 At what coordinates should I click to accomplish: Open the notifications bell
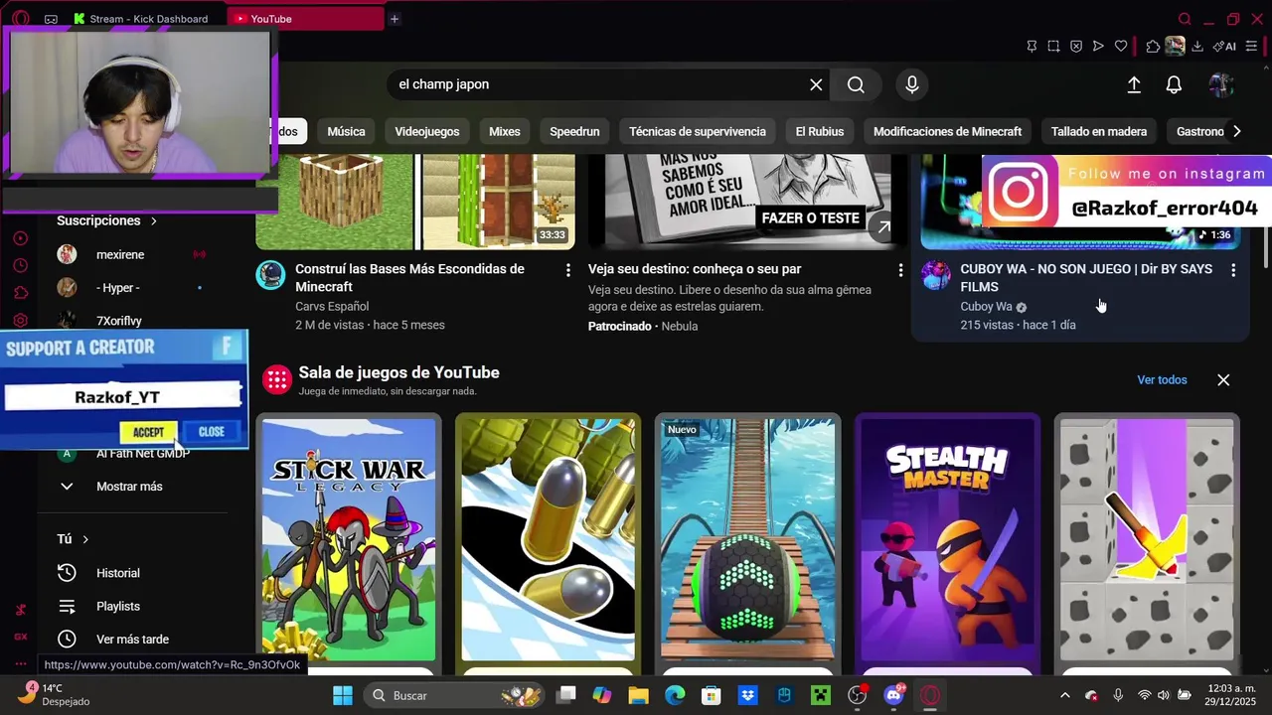coord(1174,85)
